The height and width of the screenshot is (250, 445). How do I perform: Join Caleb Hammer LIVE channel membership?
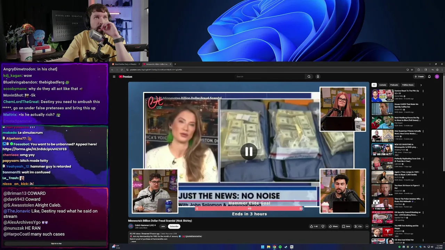tap(163, 226)
